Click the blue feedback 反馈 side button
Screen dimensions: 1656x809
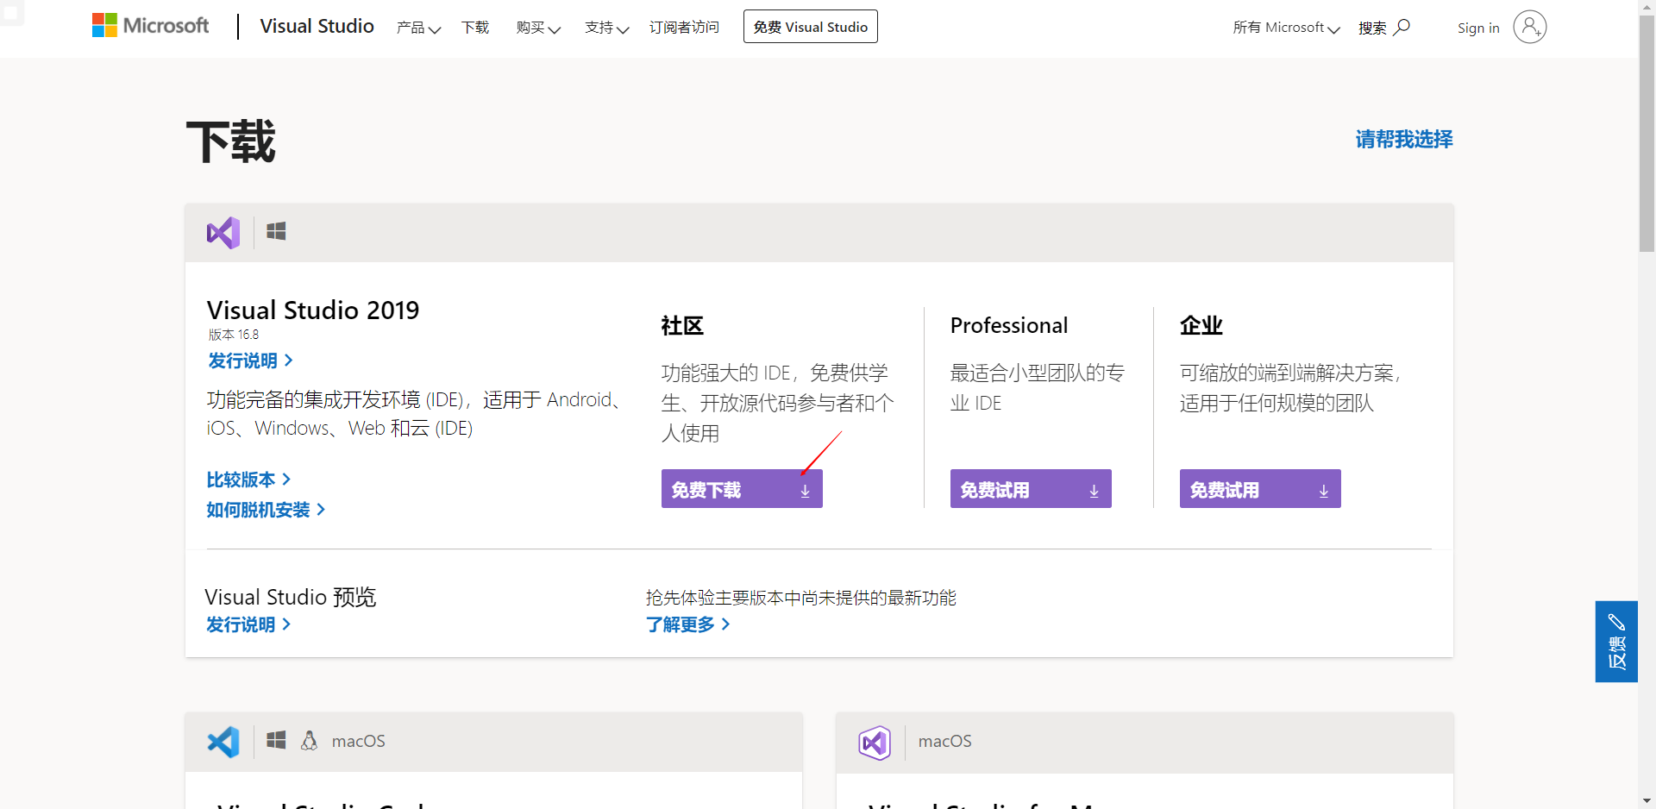point(1616,642)
